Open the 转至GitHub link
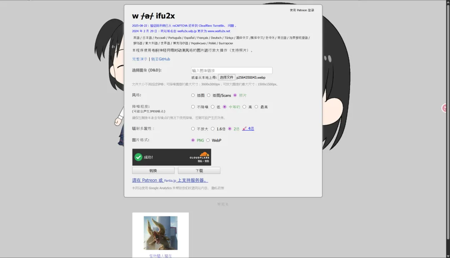450x258 pixels. tap(161, 59)
